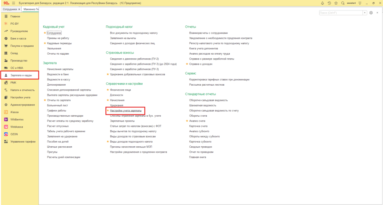
Task: Open the notifications bell in title bar
Action: coord(322,3)
